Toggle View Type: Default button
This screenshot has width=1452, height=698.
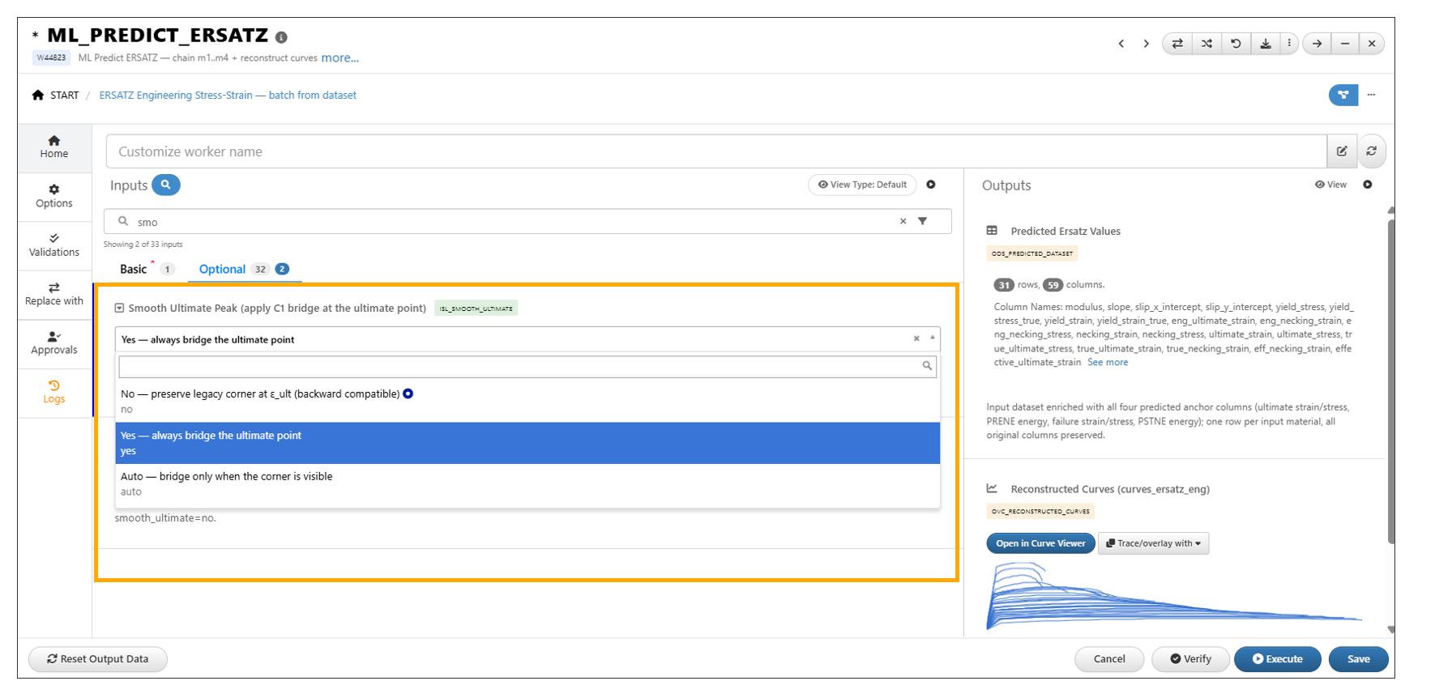(x=862, y=185)
